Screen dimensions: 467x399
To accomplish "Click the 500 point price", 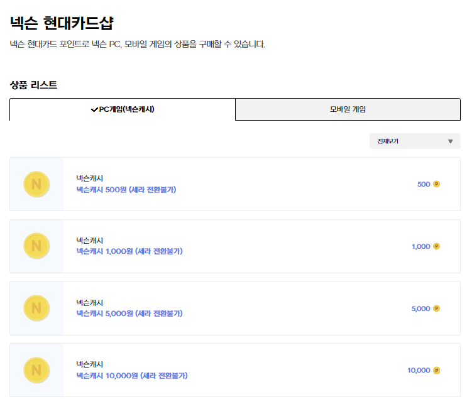I will pyautogui.click(x=424, y=184).
